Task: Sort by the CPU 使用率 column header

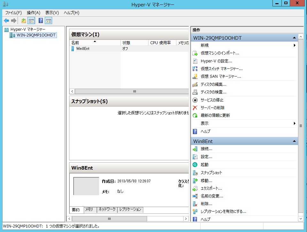Action: point(162,43)
